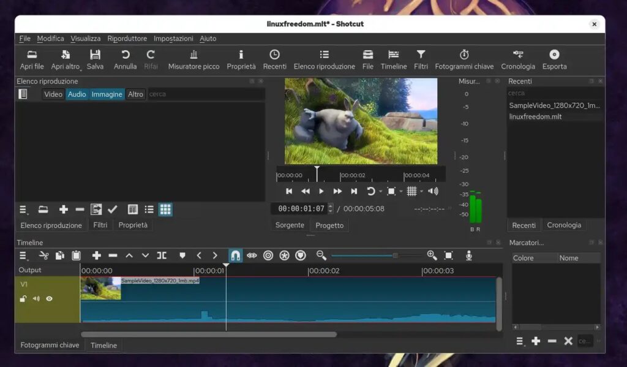The height and width of the screenshot is (367, 627).
Task: Toggle the Audio filter in playlist panel
Action: (77, 94)
